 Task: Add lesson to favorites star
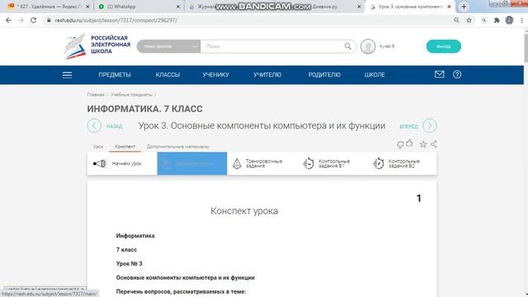[423, 144]
